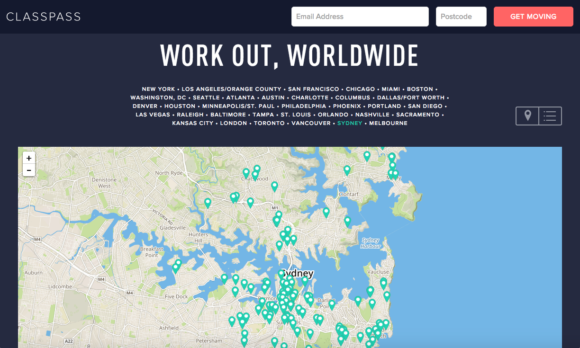Select Los Angeles/Orange County city link
This screenshot has height=348, width=580.
click(x=231, y=89)
